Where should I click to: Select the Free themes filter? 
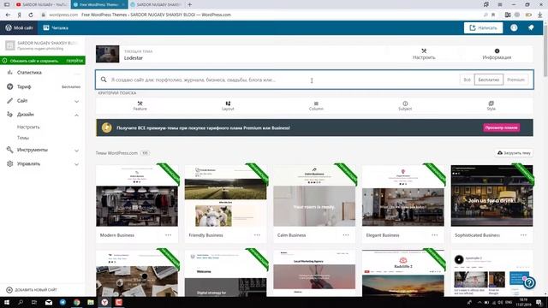click(489, 80)
